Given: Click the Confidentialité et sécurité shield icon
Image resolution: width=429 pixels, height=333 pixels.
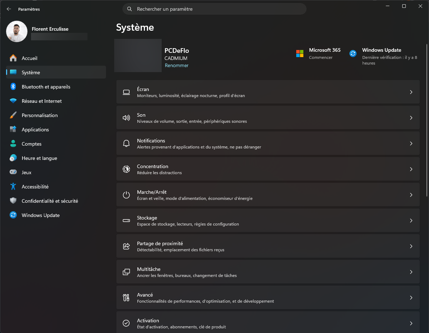Looking at the screenshot, I should coord(13,201).
